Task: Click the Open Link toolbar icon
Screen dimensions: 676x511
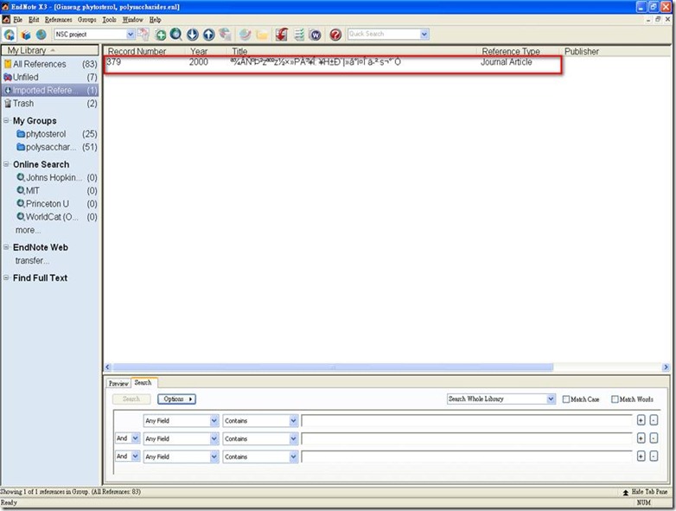Action: coord(246,34)
